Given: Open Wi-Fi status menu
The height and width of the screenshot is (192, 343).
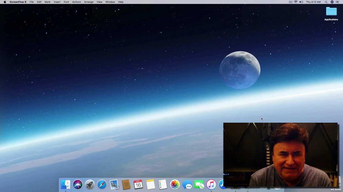Looking at the screenshot, I should coord(296,2).
